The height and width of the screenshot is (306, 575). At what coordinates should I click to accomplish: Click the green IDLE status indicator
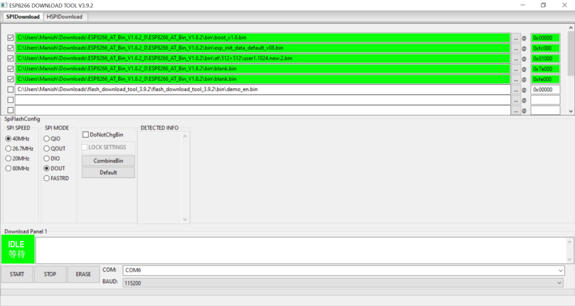point(17,249)
